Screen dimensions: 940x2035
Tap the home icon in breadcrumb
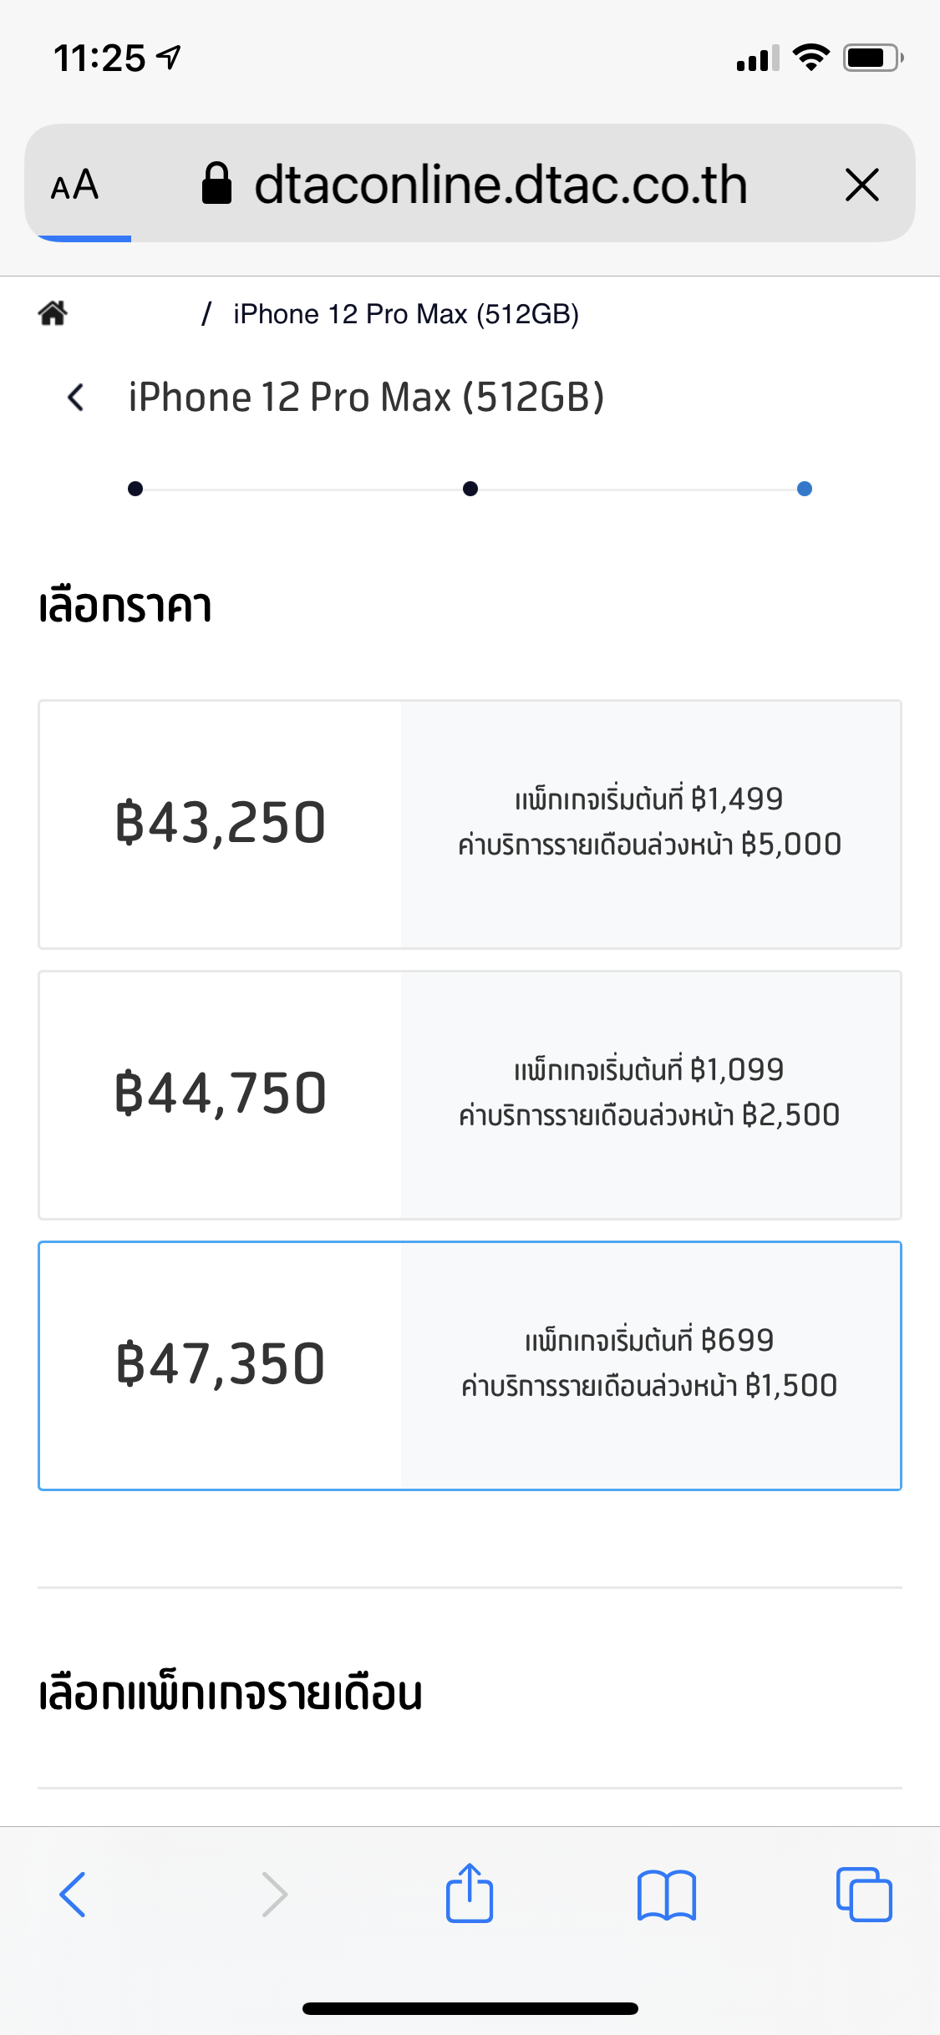pos(53,313)
